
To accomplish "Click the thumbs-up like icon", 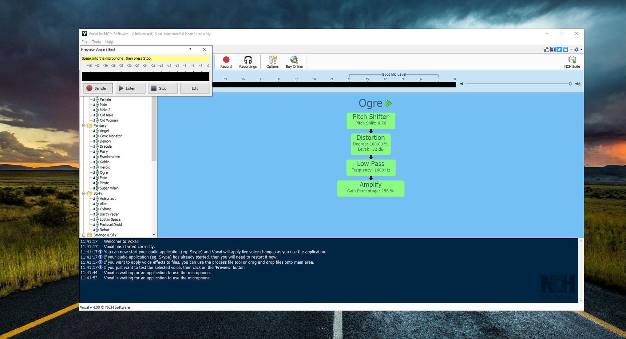I will 547,49.
